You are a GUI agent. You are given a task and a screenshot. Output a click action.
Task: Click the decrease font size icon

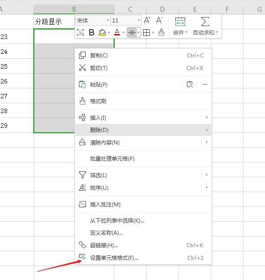(x=159, y=20)
